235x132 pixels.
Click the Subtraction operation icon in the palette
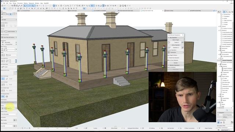click(169, 52)
